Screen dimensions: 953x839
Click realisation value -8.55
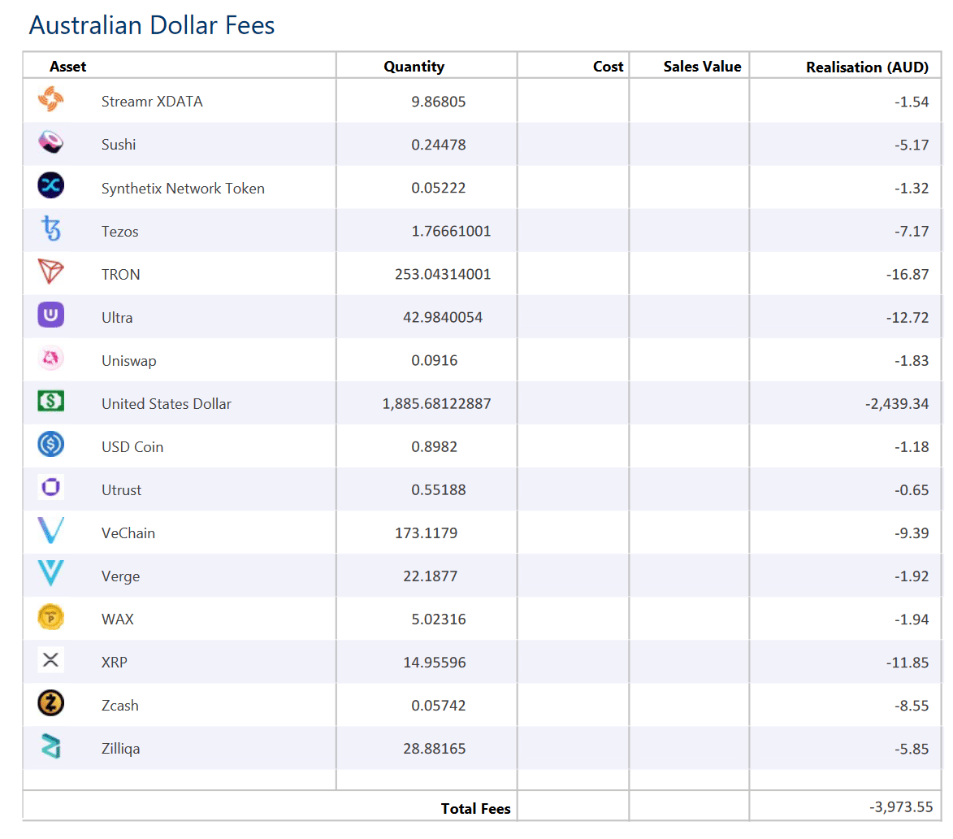pos(912,706)
